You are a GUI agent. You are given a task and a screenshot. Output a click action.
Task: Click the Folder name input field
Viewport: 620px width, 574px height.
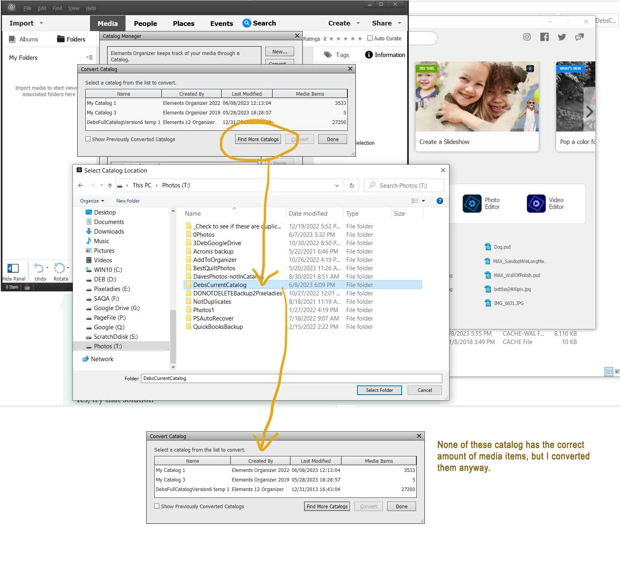(291, 378)
